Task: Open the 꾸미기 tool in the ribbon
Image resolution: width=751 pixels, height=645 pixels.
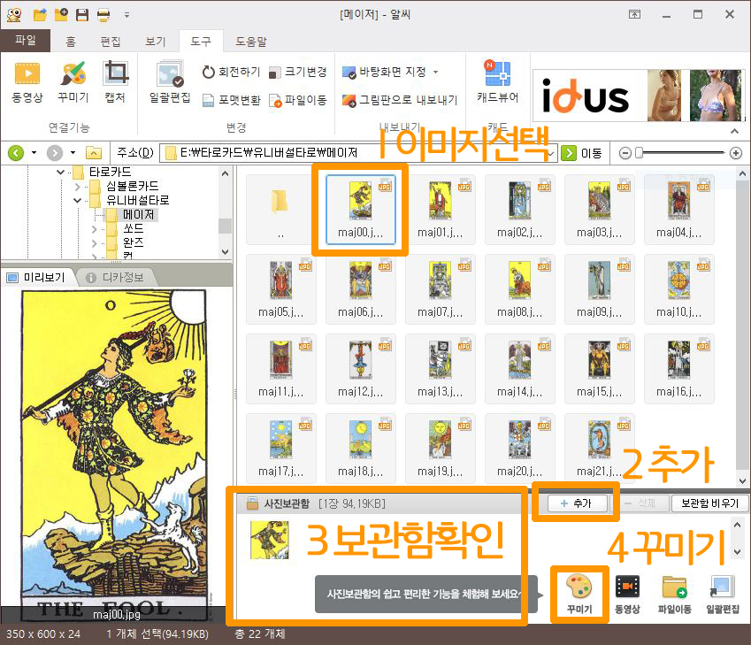Action: [73, 82]
